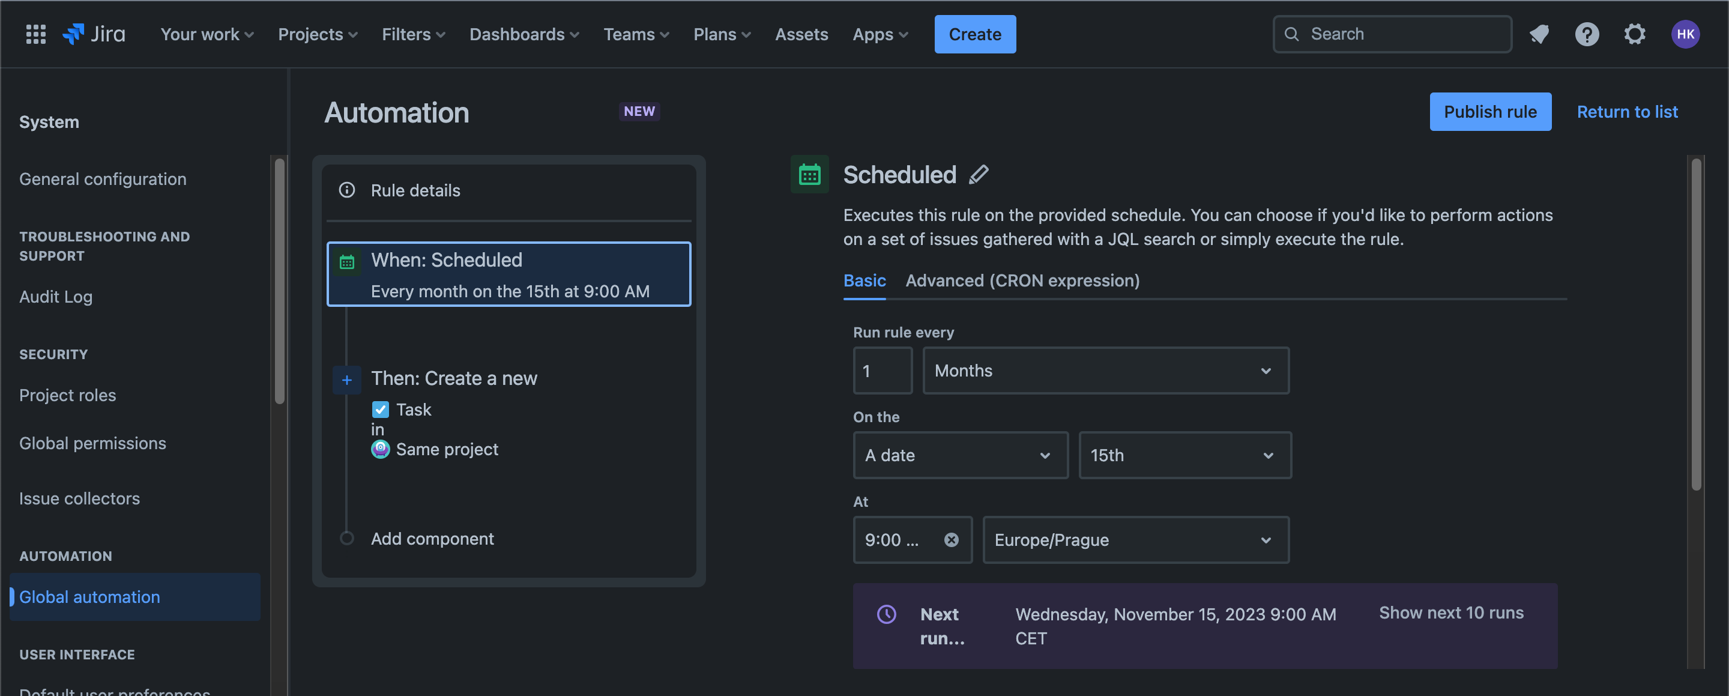Click the 9:00 time input field
The image size is (1729, 696).
click(912, 540)
